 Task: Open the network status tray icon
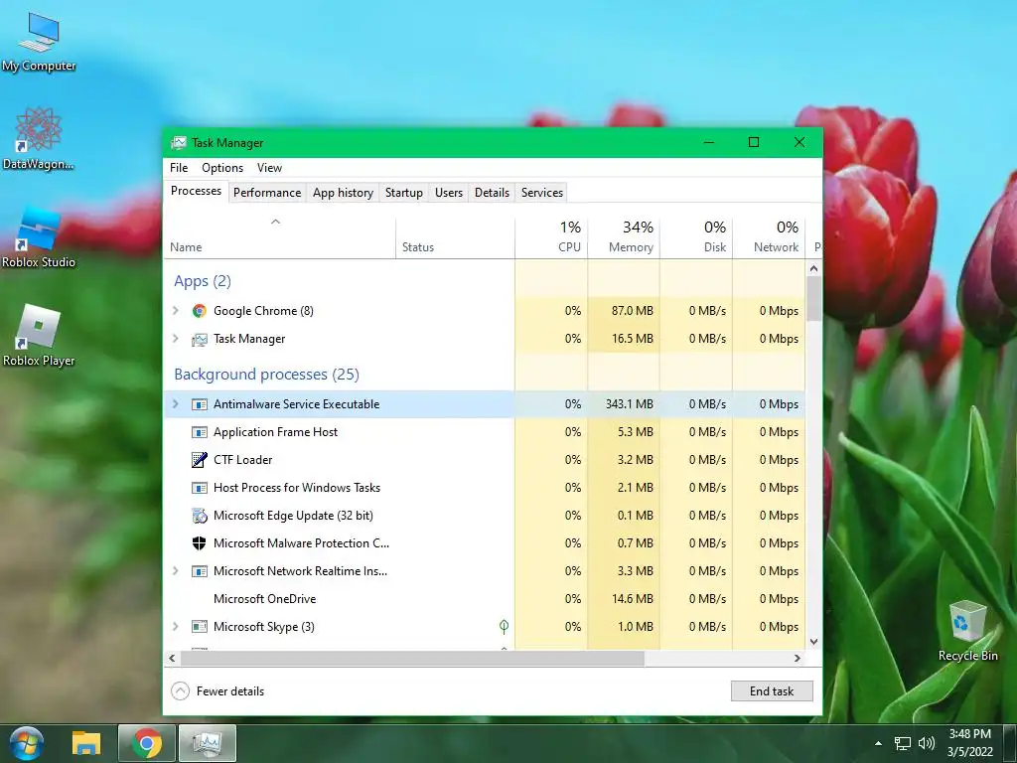902,743
